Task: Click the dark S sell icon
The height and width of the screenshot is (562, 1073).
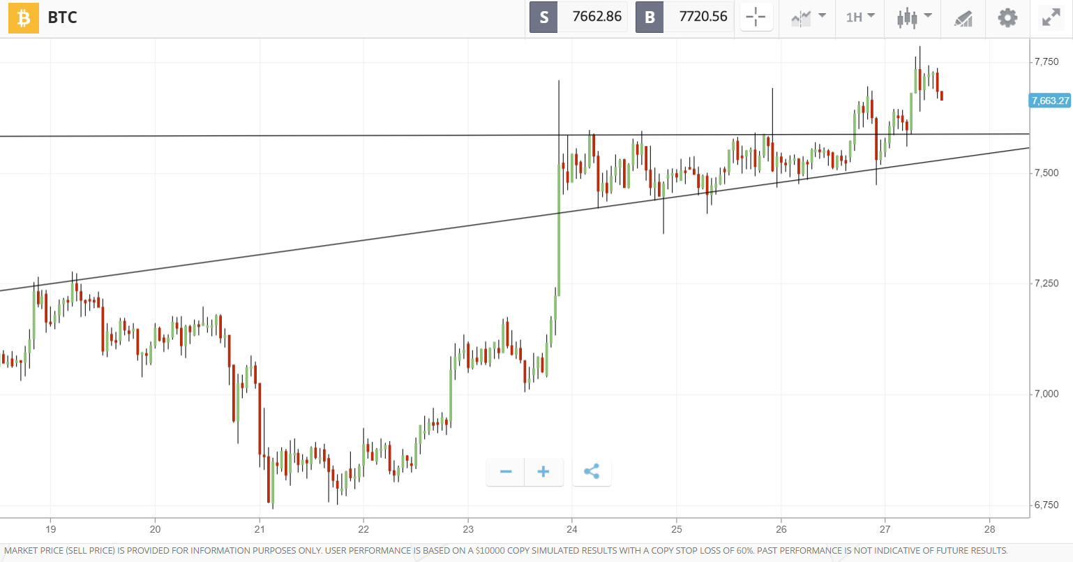Action: tap(543, 17)
